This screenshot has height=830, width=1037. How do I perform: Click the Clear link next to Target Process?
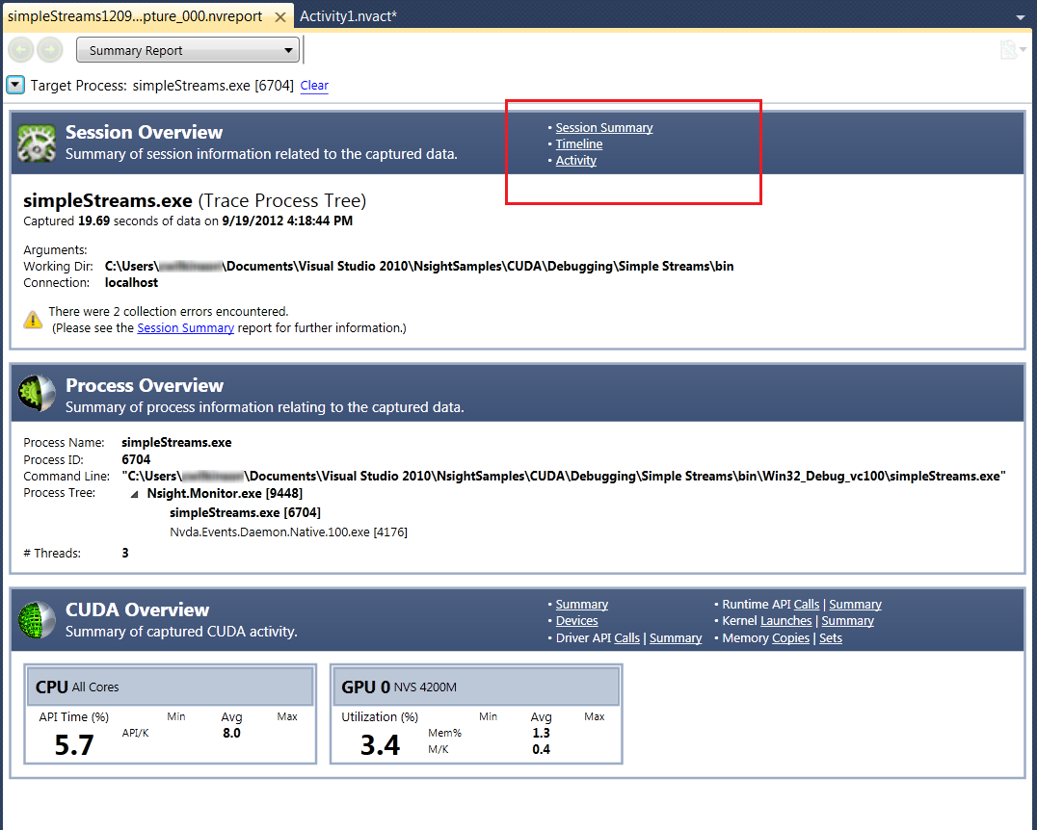pos(314,86)
